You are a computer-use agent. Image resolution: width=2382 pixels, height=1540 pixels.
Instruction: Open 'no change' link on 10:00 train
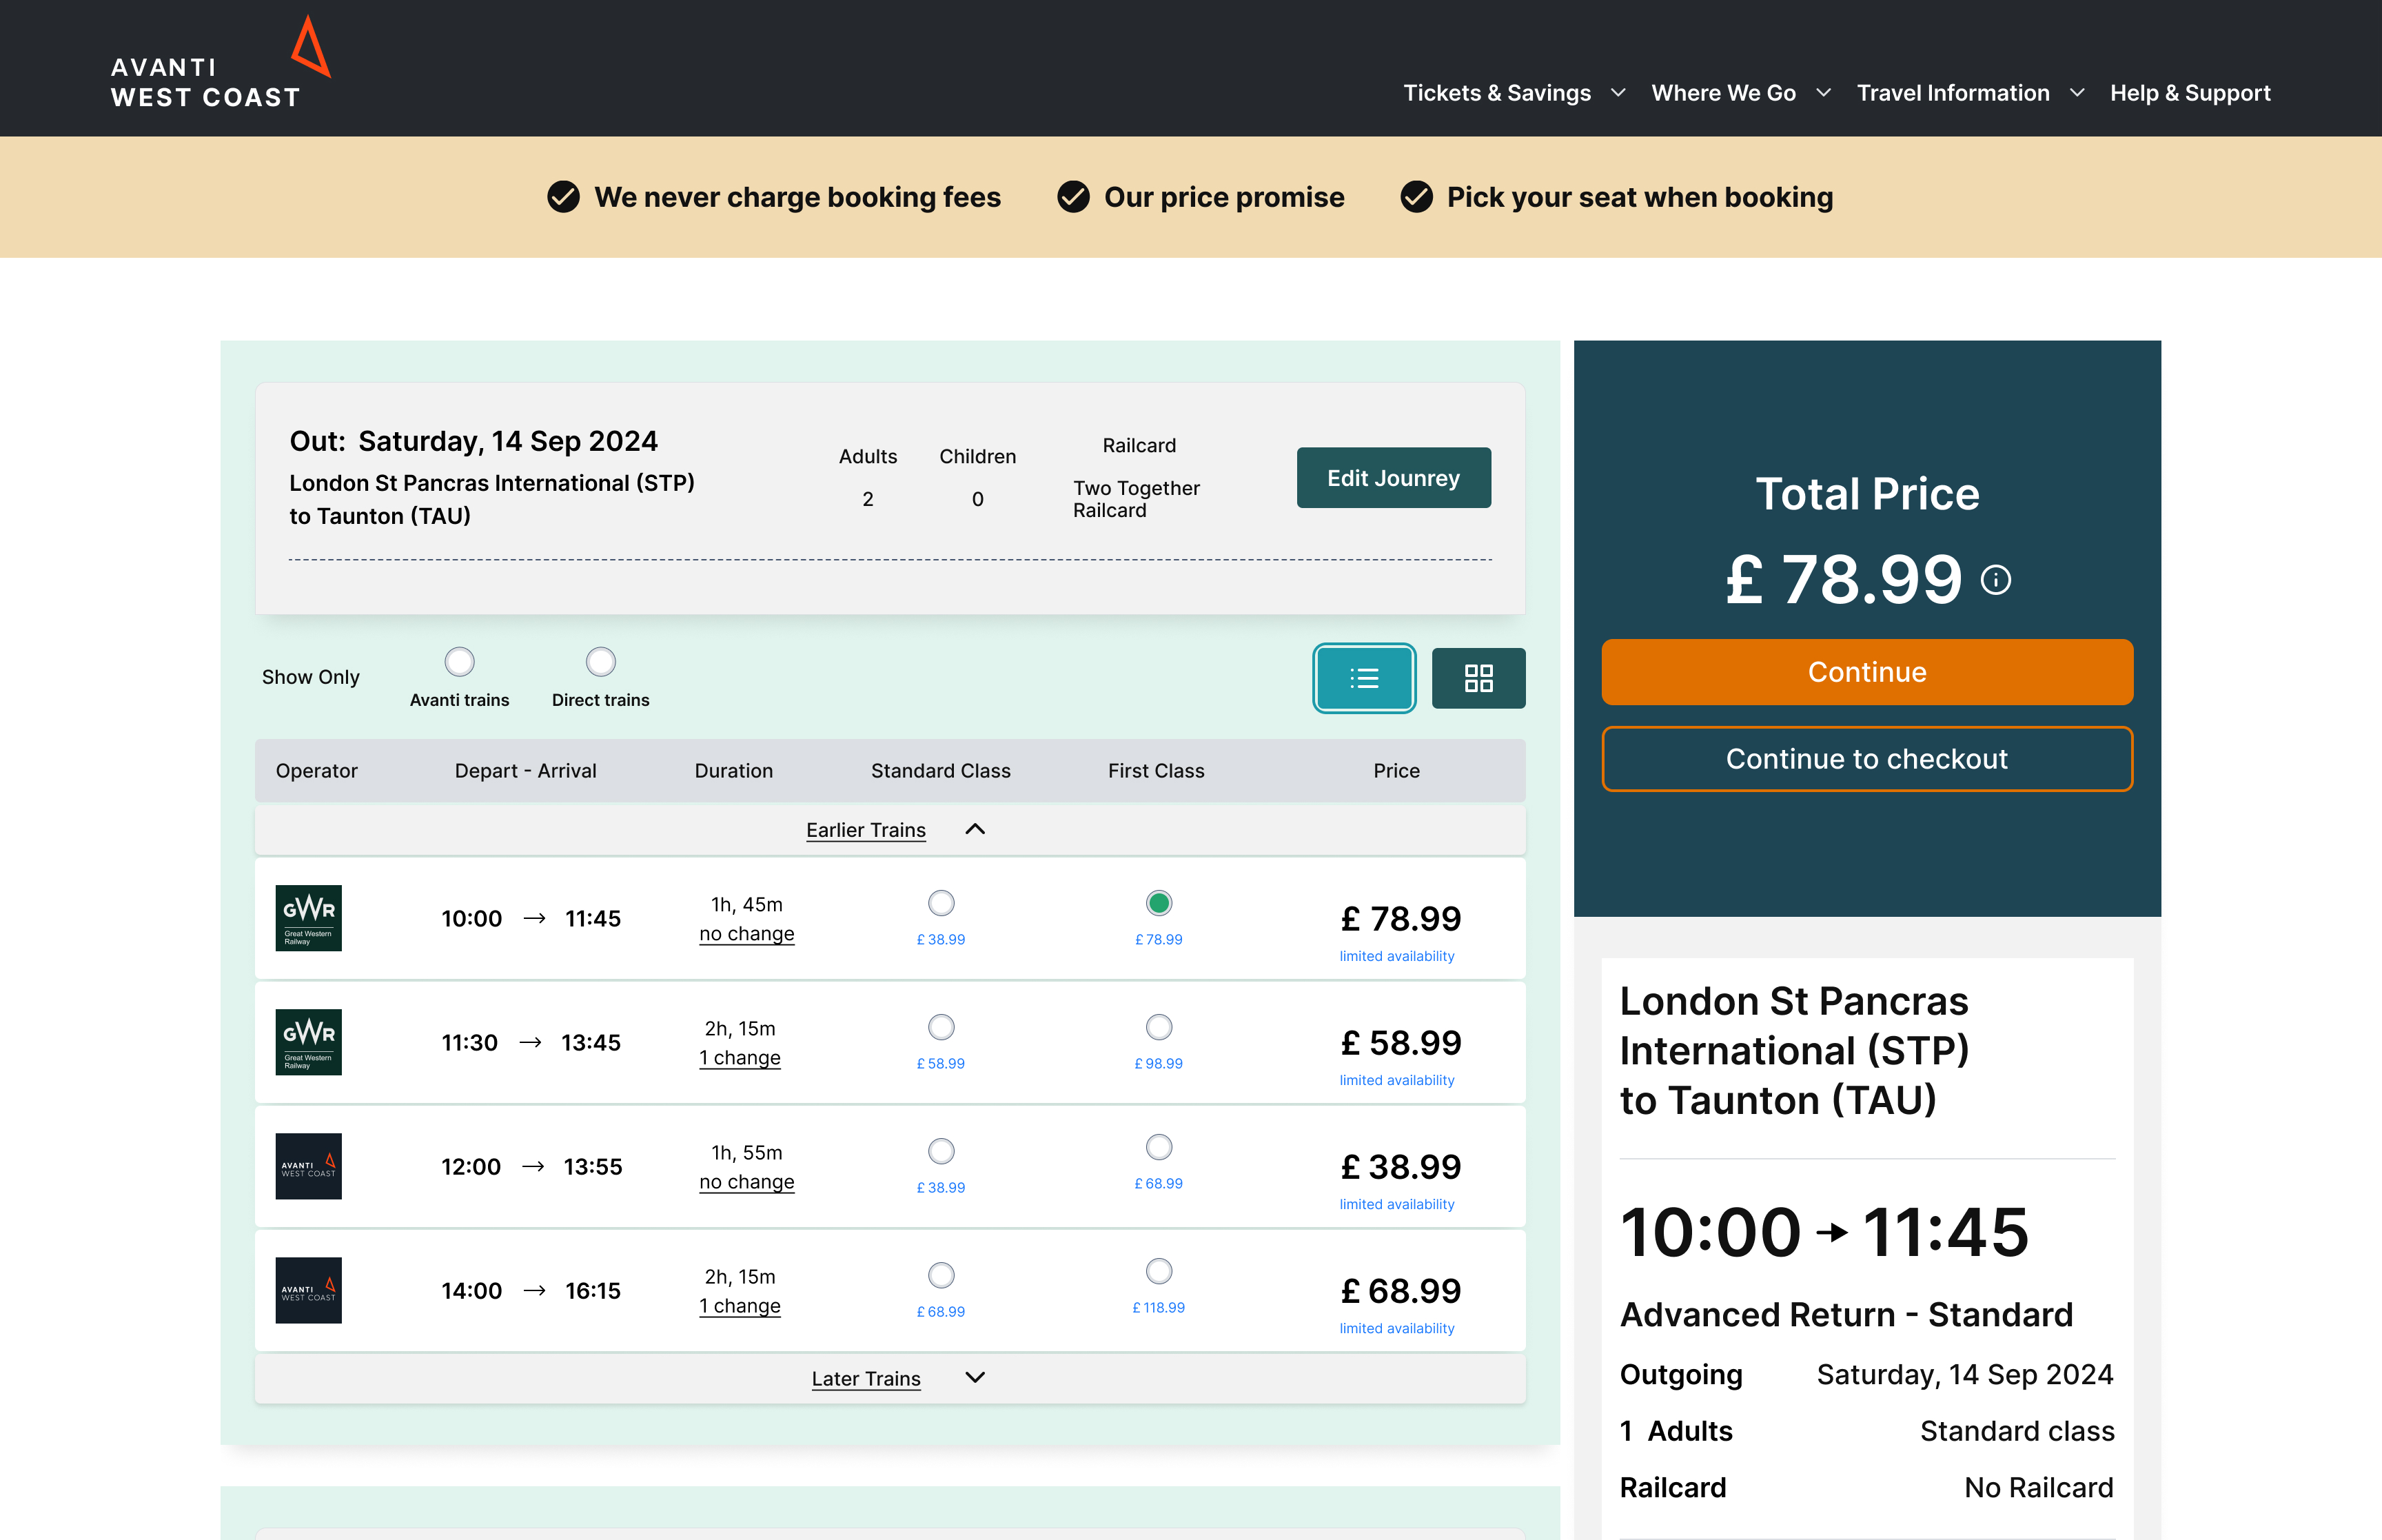pos(746,934)
